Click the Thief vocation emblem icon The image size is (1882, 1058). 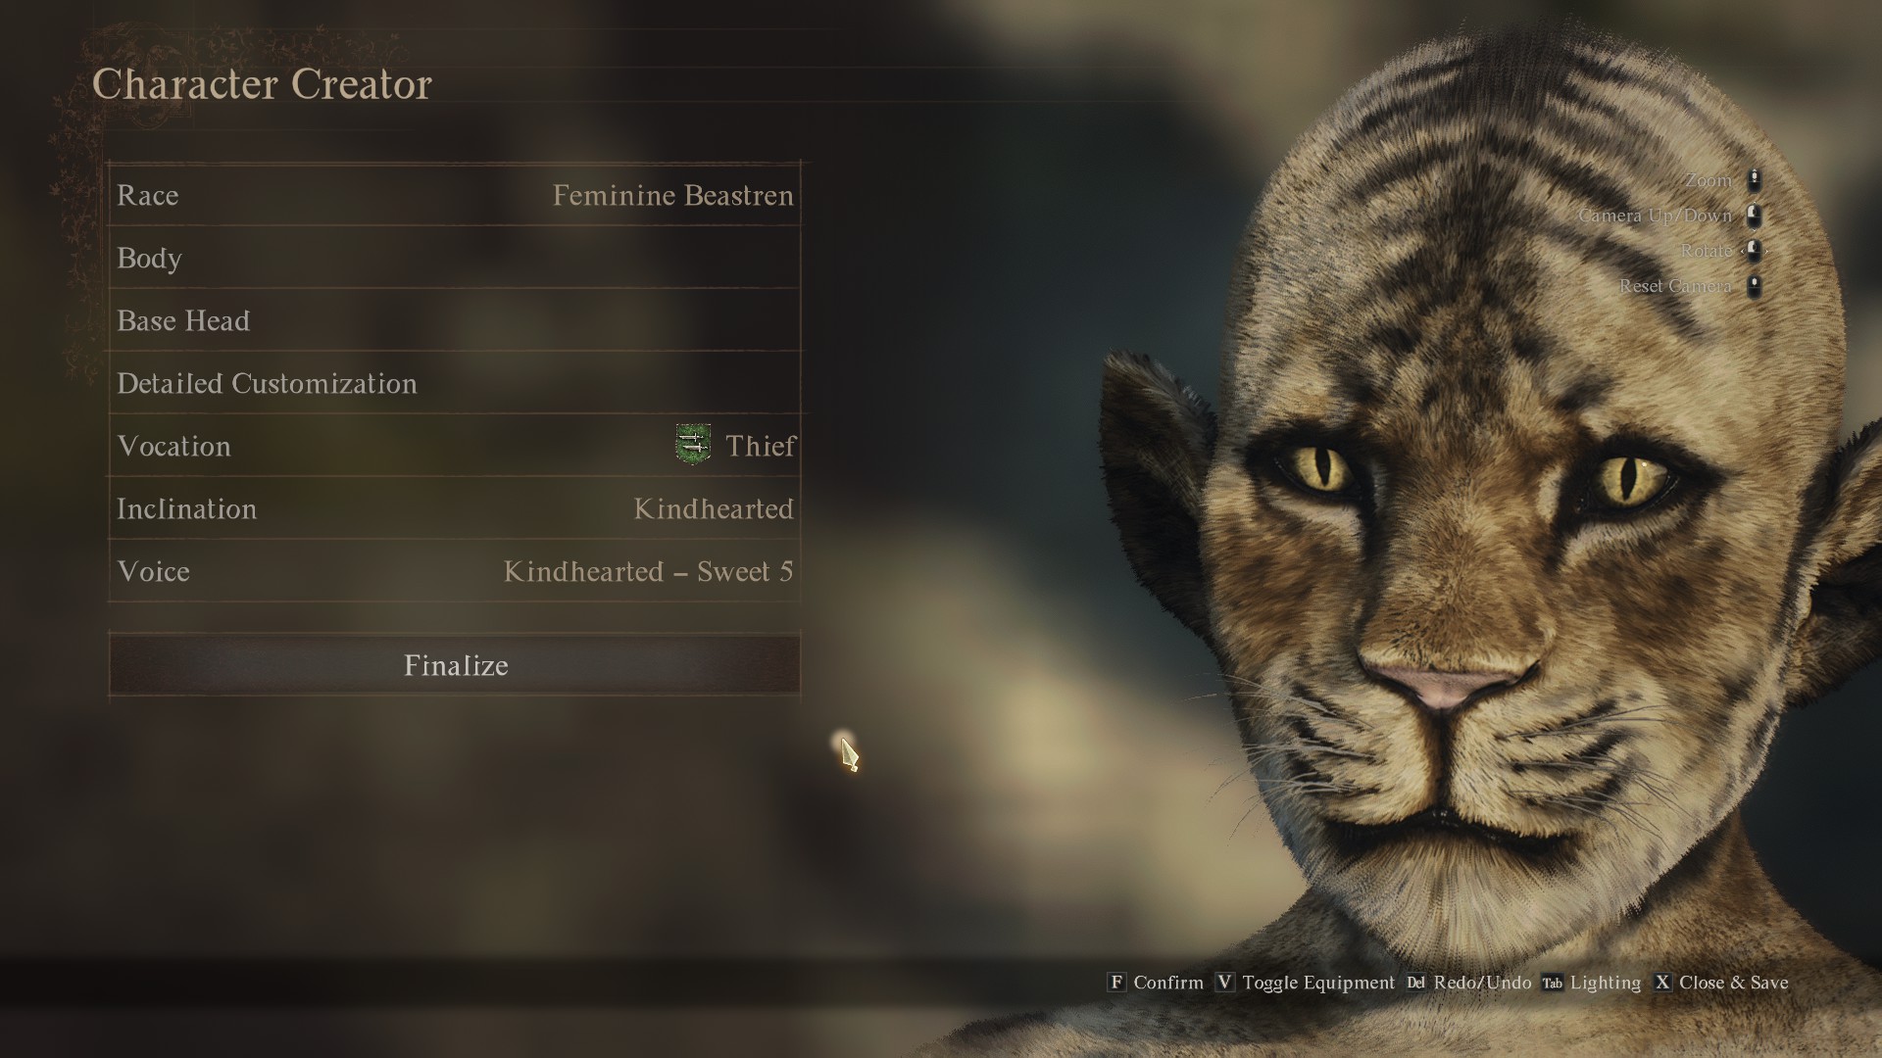(693, 445)
